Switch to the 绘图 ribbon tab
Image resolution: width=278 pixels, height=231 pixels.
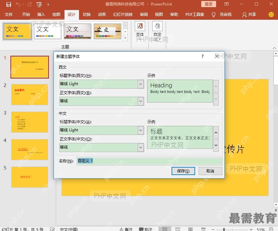point(56,15)
